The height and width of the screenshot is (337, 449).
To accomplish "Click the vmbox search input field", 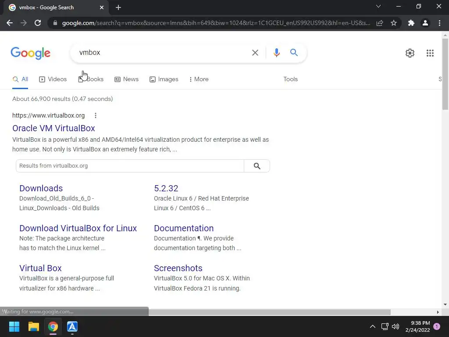I will point(162,53).
